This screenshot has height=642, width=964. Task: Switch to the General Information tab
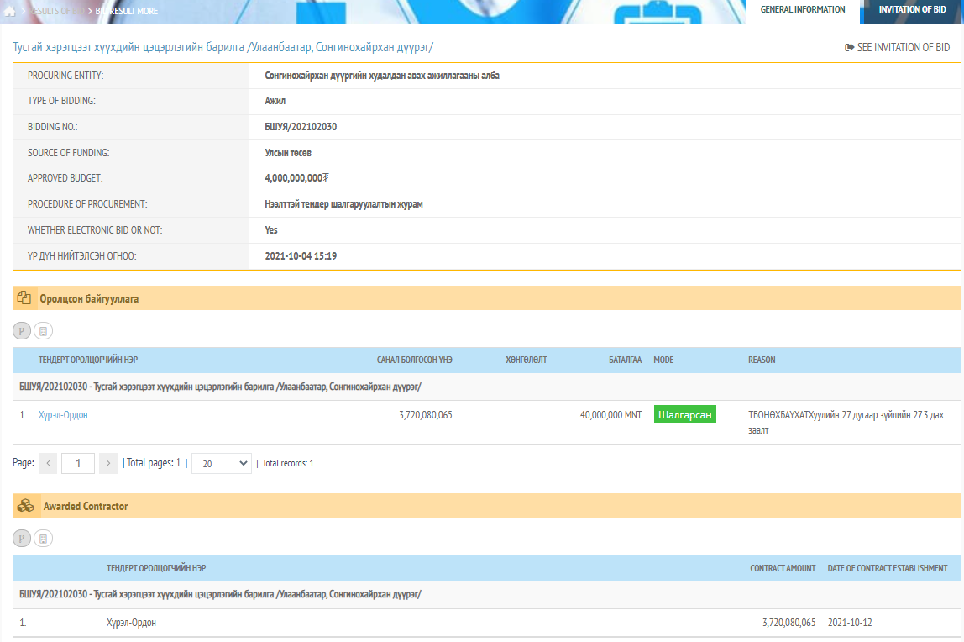(802, 10)
